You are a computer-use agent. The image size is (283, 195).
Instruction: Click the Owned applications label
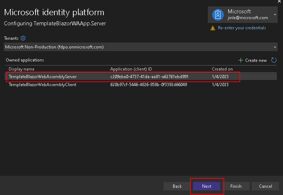[25, 60]
